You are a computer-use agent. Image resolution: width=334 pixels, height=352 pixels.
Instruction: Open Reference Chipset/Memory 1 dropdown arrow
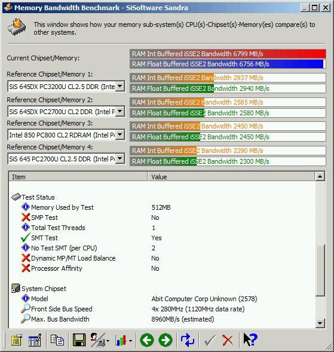(120, 86)
